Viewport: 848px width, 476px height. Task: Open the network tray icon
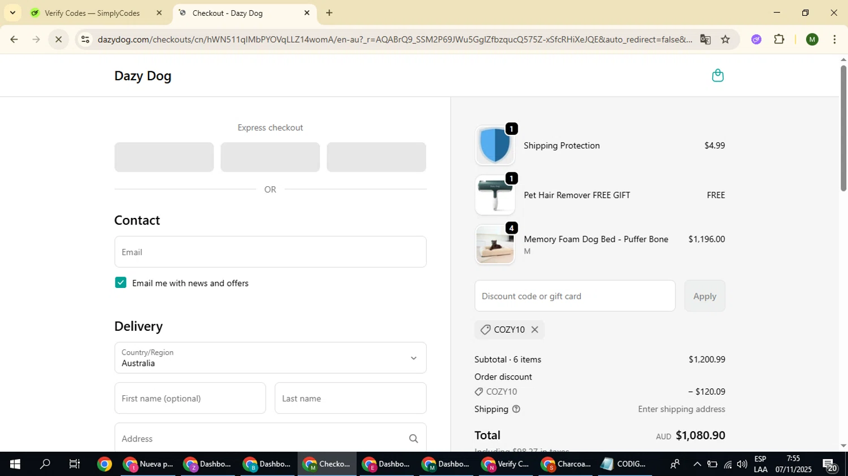727,465
